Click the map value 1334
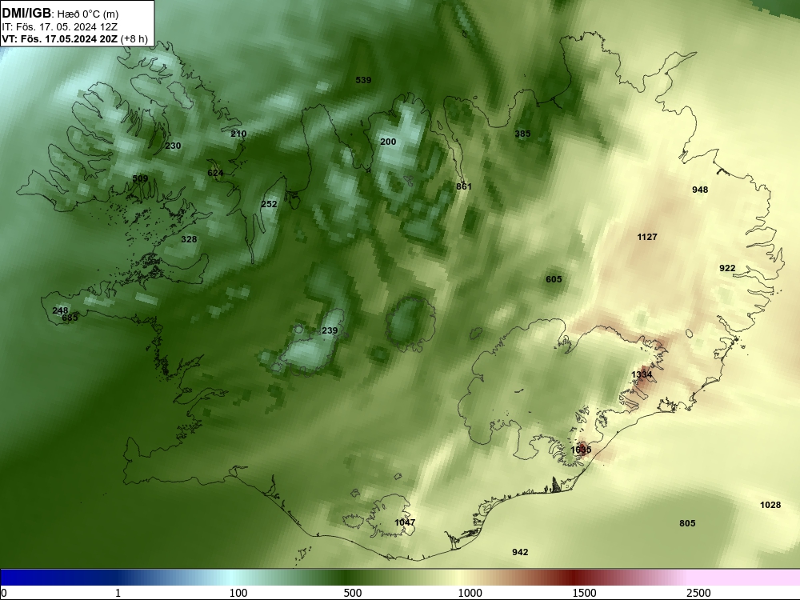Viewport: 800px width, 600px height. coord(642,374)
